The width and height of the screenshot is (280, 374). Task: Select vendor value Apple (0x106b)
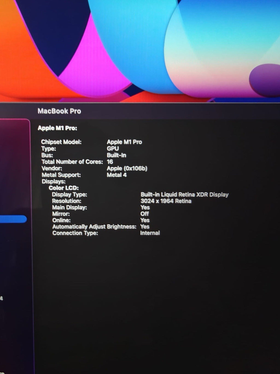[x=127, y=168]
